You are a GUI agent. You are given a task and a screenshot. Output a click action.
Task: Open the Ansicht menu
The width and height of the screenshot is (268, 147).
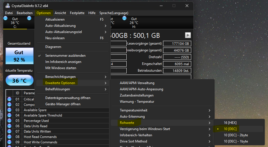tap(60, 13)
